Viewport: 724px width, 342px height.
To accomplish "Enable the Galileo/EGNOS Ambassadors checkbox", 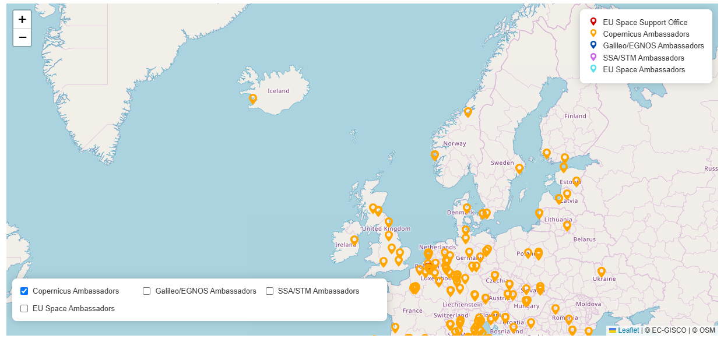I will tap(147, 291).
